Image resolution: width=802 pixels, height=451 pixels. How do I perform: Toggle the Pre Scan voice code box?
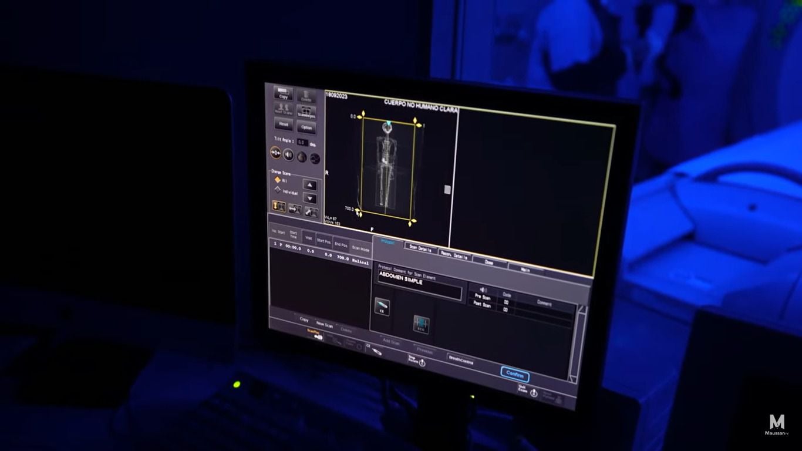(x=506, y=302)
